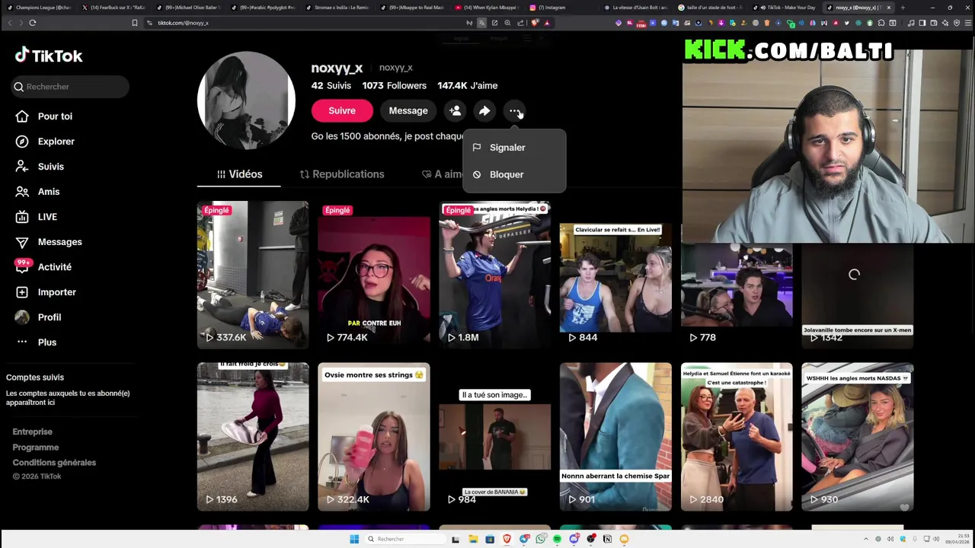Open pinned video with 337.6K views

tap(253, 275)
